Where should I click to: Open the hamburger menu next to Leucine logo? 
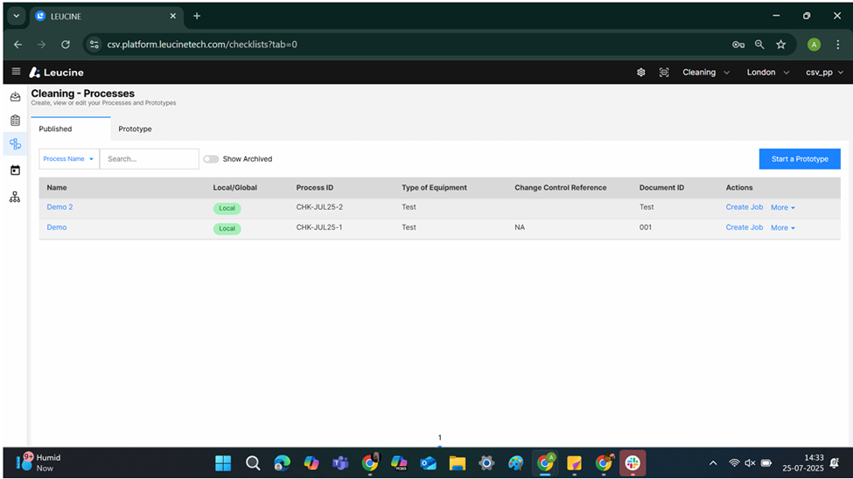(16, 73)
